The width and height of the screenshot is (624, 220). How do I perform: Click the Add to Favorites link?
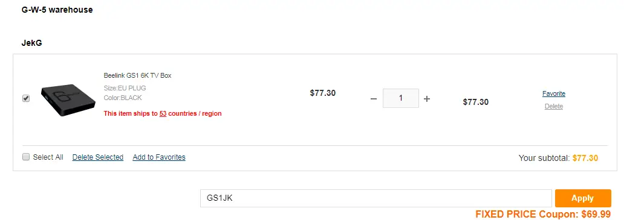159,157
